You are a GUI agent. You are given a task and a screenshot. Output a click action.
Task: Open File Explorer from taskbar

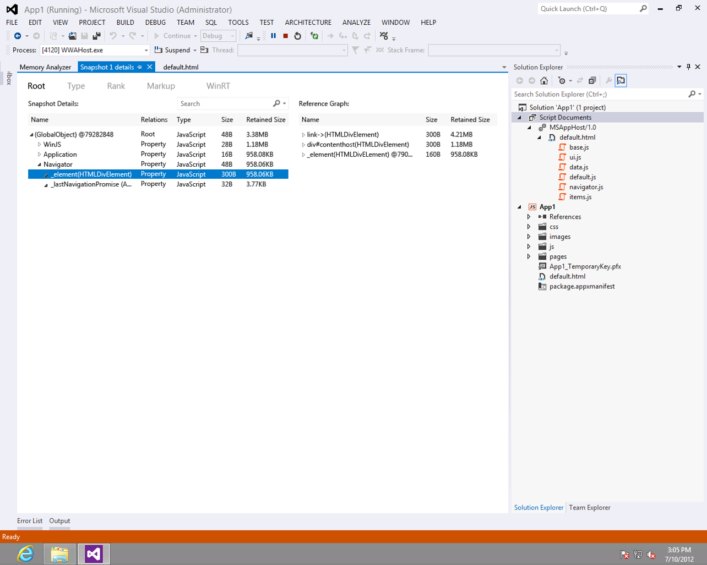tap(59, 554)
